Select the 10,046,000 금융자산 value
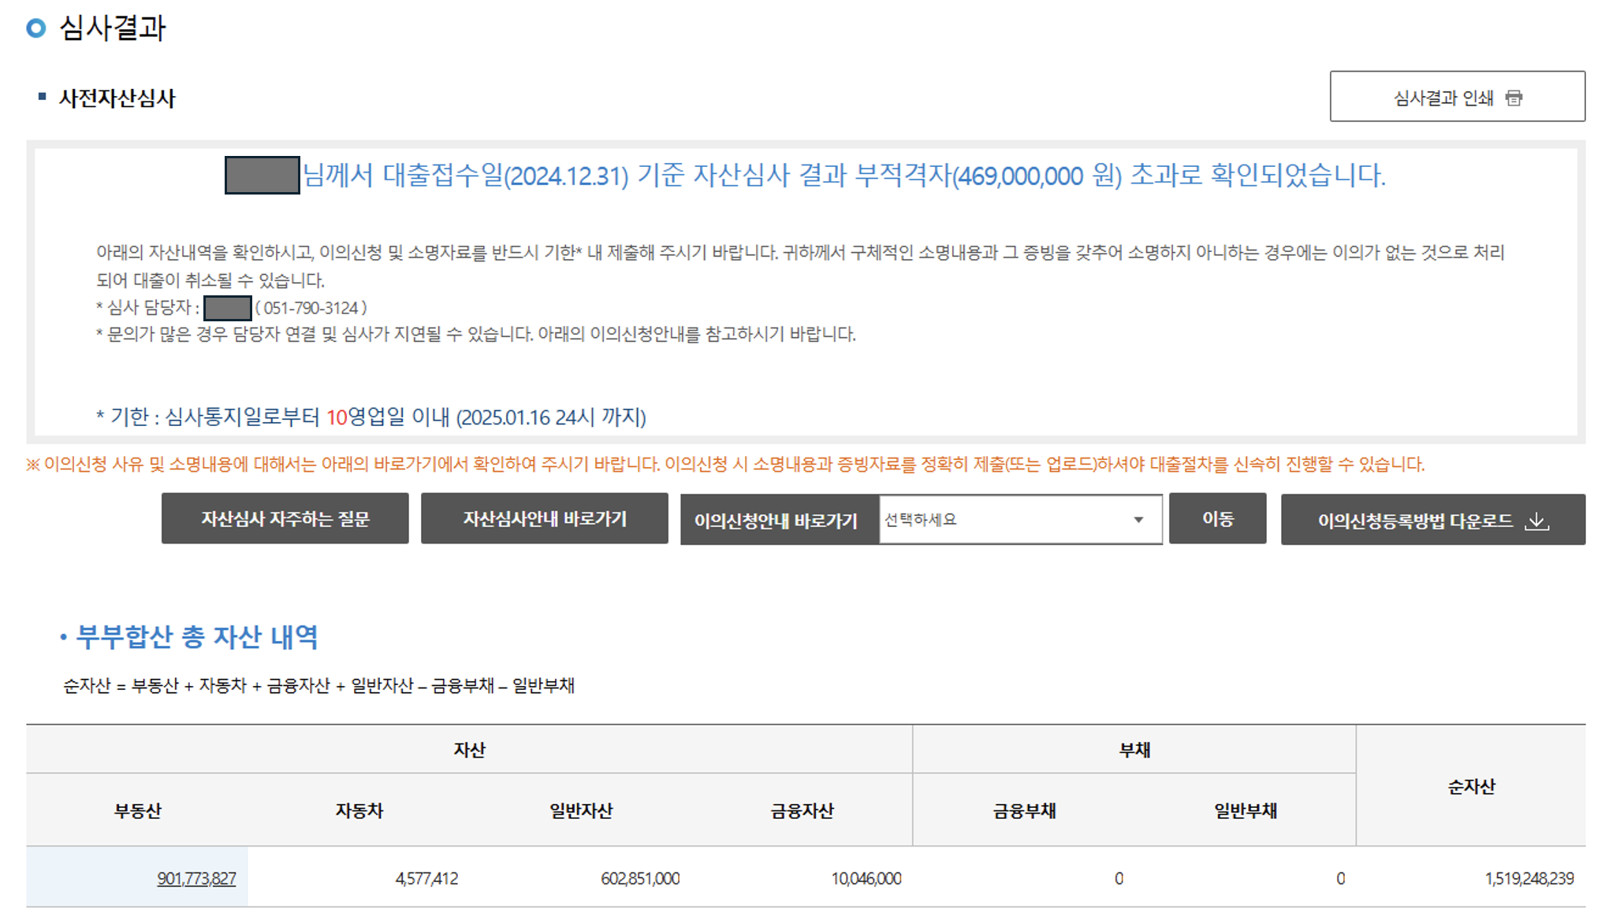 (866, 878)
